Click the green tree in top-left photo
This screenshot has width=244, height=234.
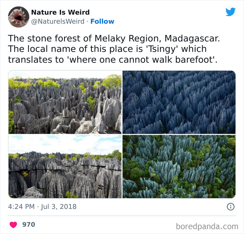pyautogui.click(x=112, y=81)
